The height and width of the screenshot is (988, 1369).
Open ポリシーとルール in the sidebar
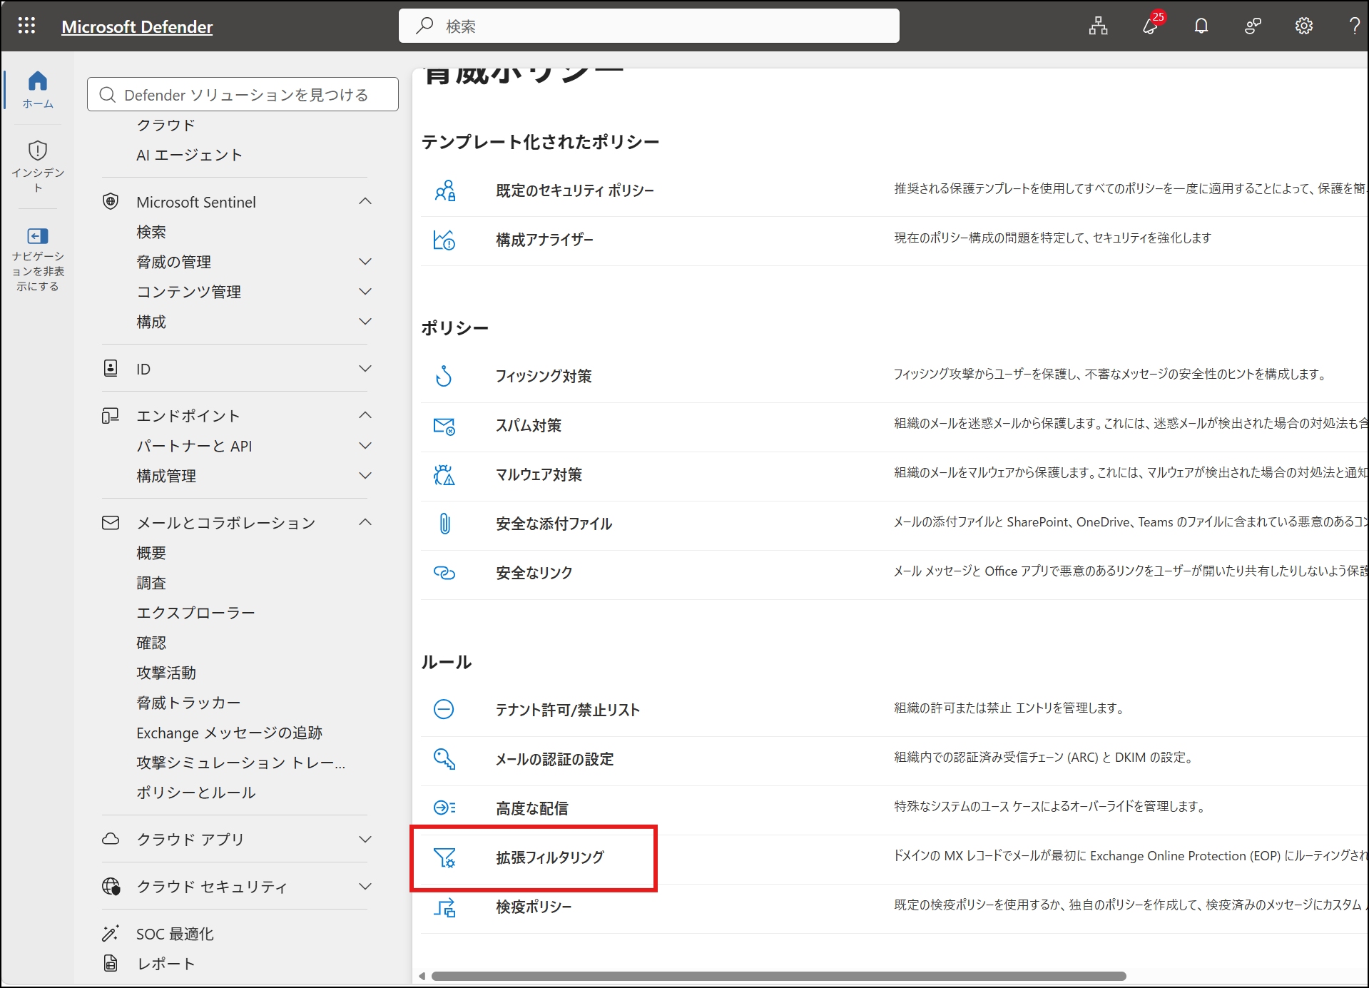195,793
